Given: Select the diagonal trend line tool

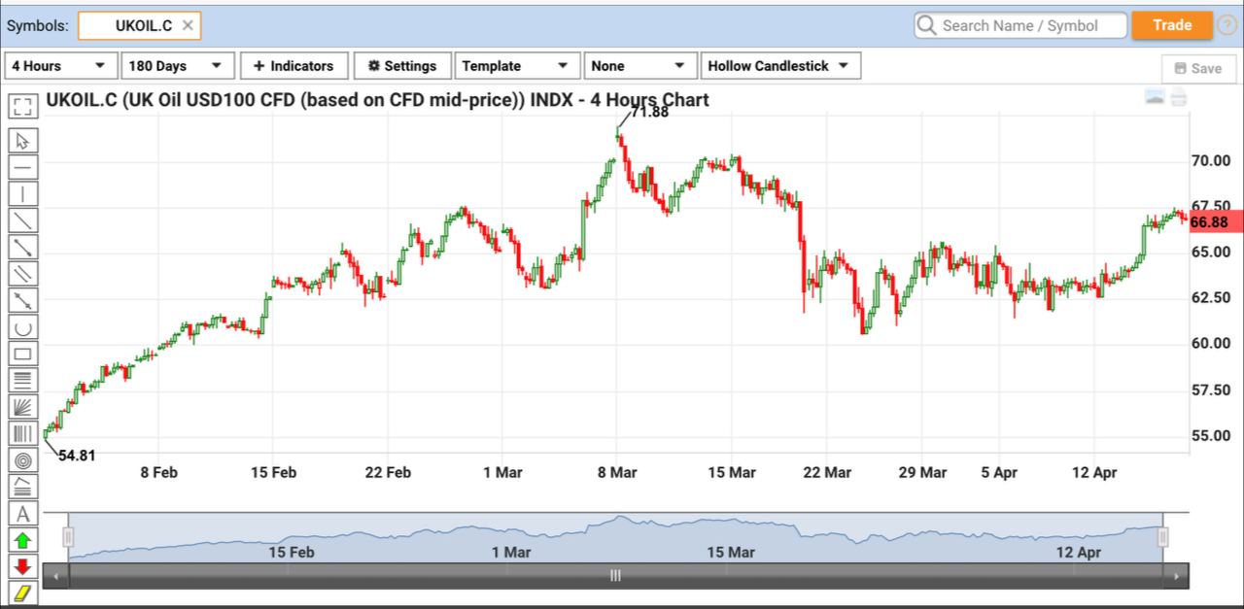Looking at the screenshot, I should pos(23,220).
